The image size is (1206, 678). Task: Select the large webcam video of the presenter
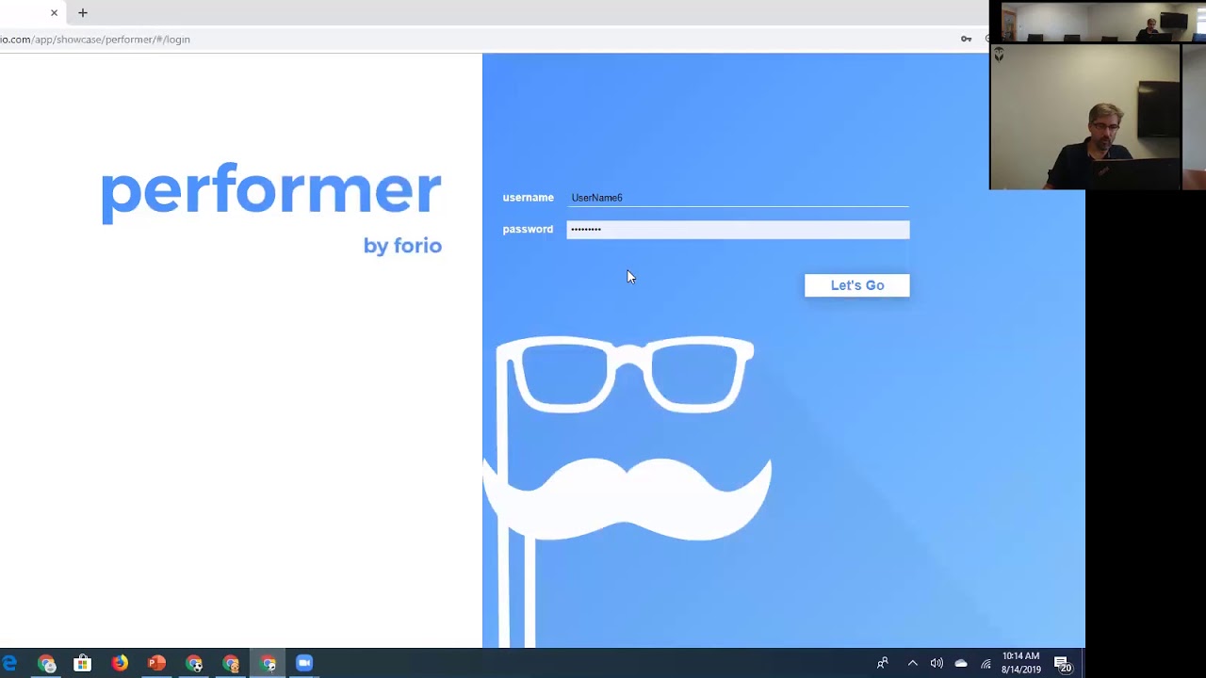1084,117
